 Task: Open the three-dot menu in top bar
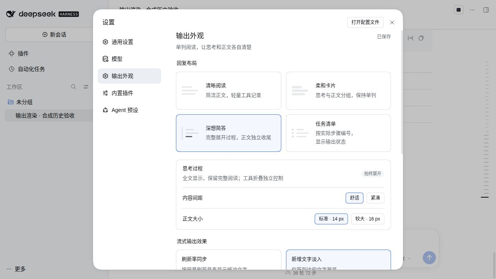coord(472,10)
